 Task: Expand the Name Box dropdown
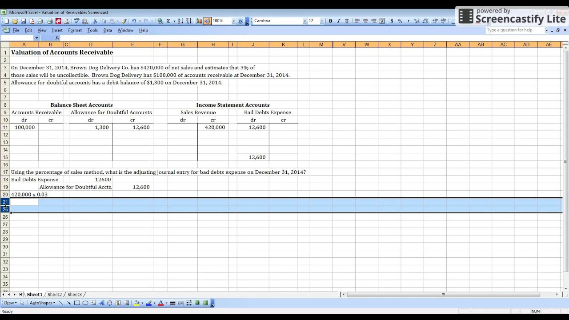36,38
